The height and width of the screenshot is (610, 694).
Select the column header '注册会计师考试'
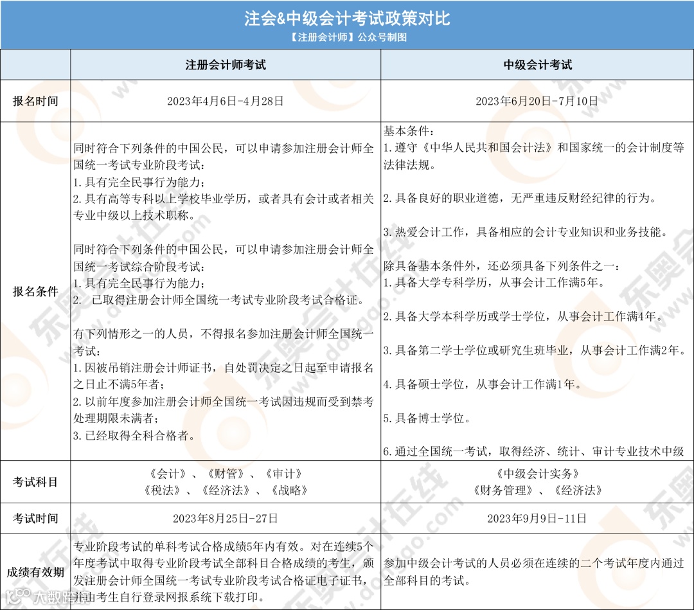226,65
